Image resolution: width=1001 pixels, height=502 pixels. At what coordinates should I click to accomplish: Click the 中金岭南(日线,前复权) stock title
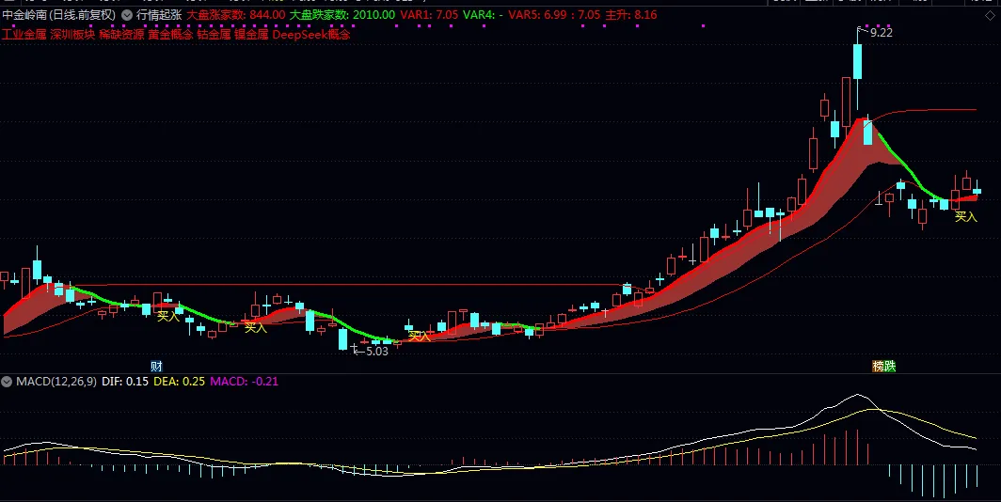click(58, 15)
